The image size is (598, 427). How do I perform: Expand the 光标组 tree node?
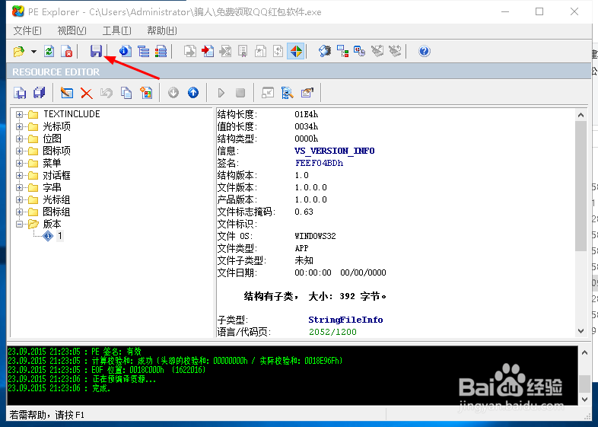point(19,199)
